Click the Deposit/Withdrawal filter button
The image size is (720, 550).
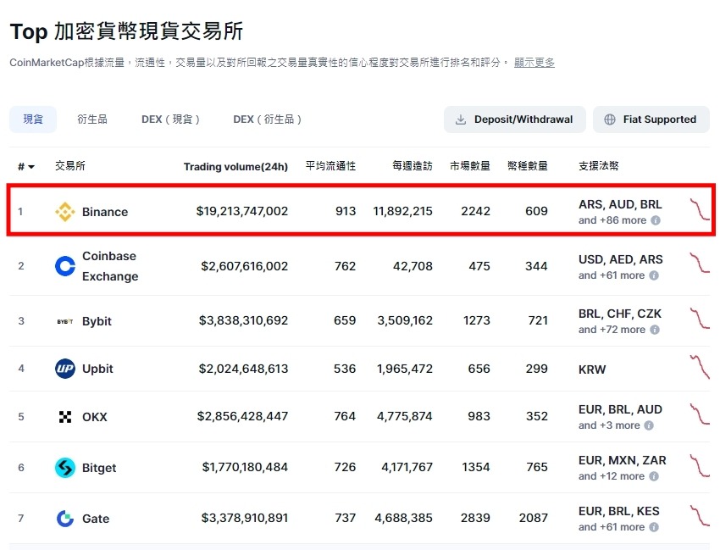click(514, 119)
